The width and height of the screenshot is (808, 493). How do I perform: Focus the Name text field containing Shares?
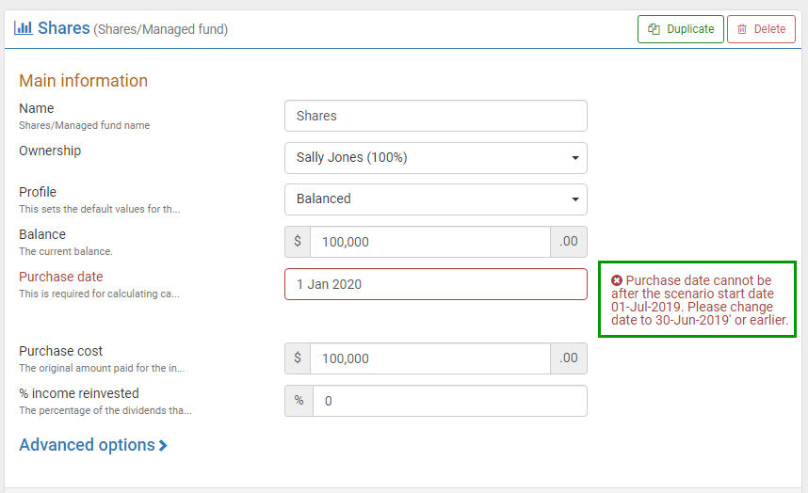coord(435,116)
